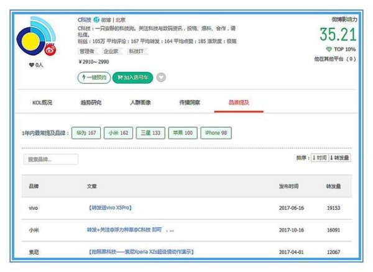The image size is (373, 272).
Task: Click the 小米 brand cell in the table
Action: pos(34,230)
